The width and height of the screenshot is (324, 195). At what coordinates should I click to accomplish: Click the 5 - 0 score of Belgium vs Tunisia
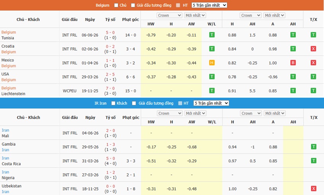click(110, 32)
